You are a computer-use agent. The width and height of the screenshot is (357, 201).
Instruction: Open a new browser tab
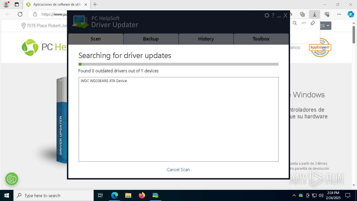95,4
